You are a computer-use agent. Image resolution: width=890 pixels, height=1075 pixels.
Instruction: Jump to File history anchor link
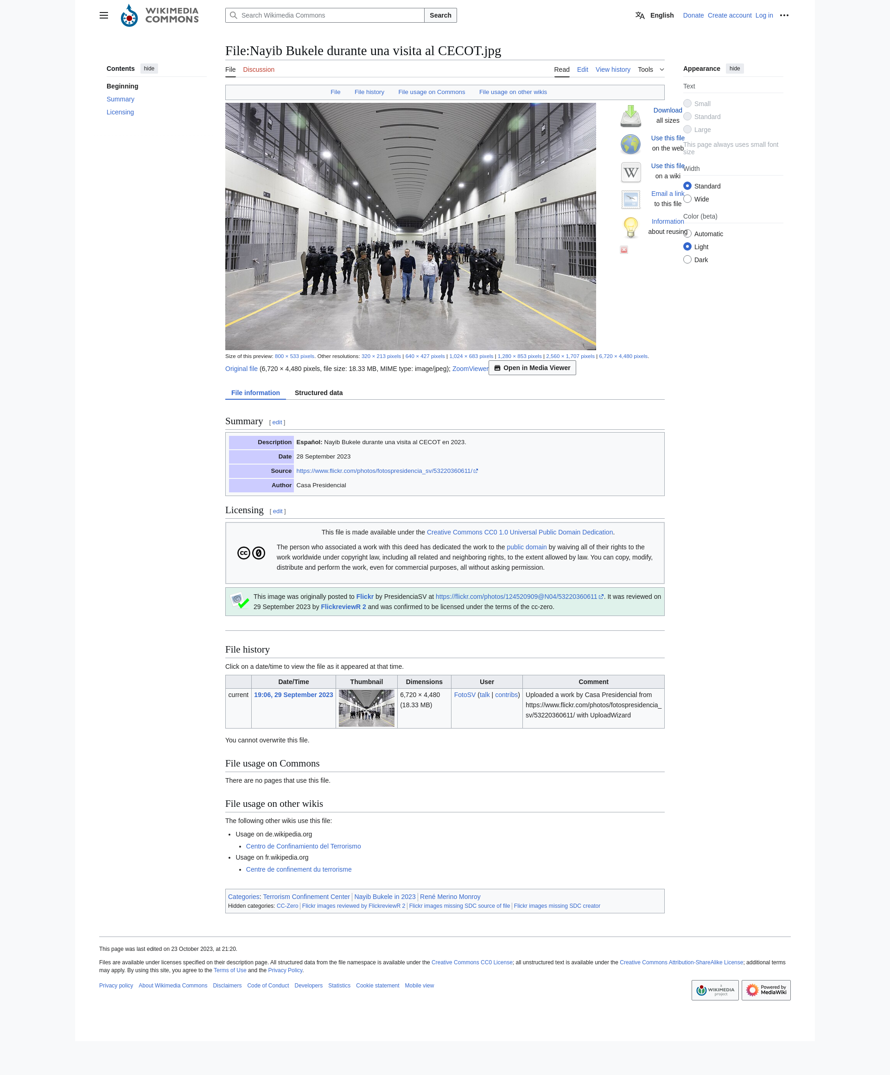click(369, 92)
